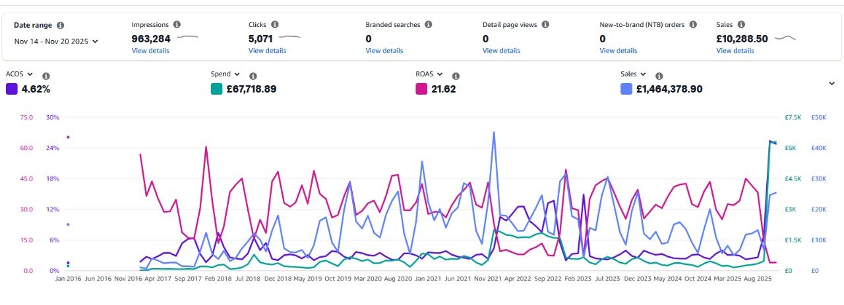Screen dimensions: 844x305
Task: Click info icon next to ROAS metric
Action: pyautogui.click(x=456, y=76)
